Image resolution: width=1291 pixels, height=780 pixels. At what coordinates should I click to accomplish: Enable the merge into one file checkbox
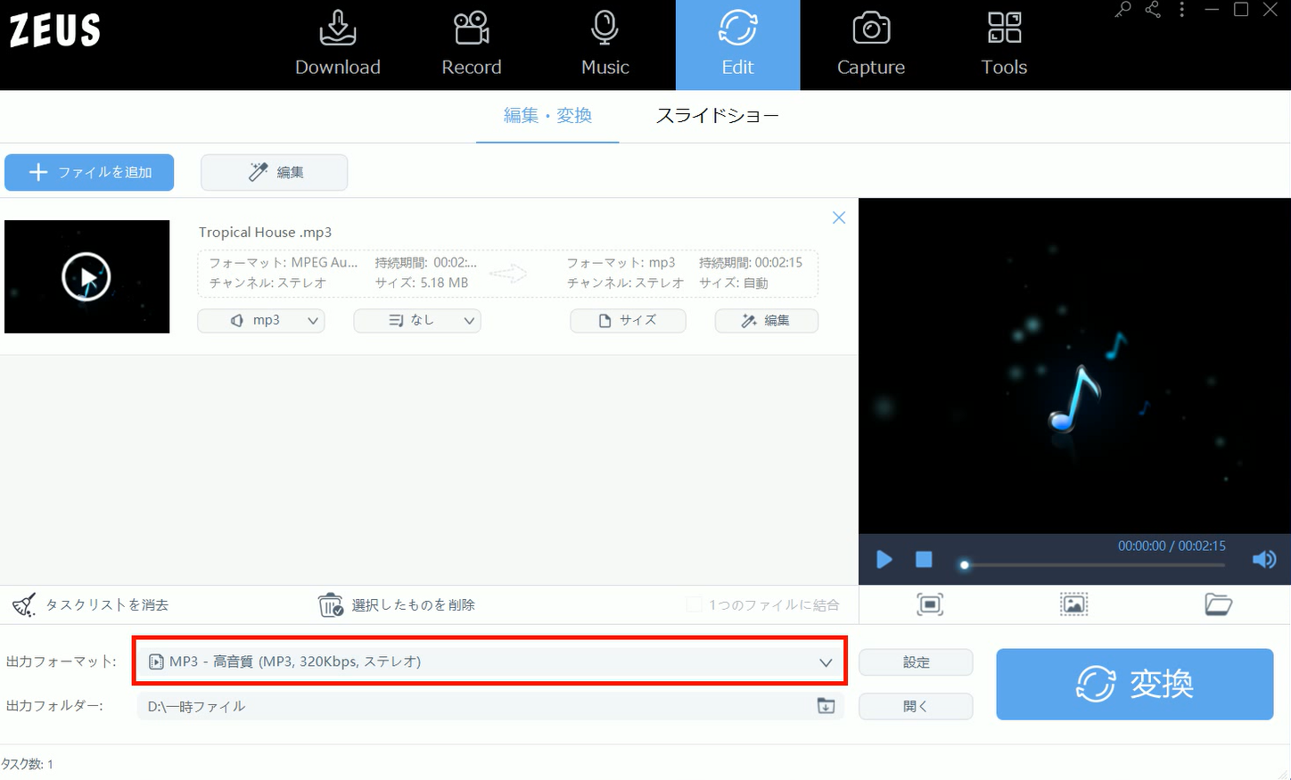[x=694, y=605]
